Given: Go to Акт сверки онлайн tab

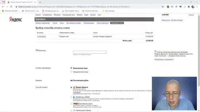Looking at the screenshot, I should point(74,23).
